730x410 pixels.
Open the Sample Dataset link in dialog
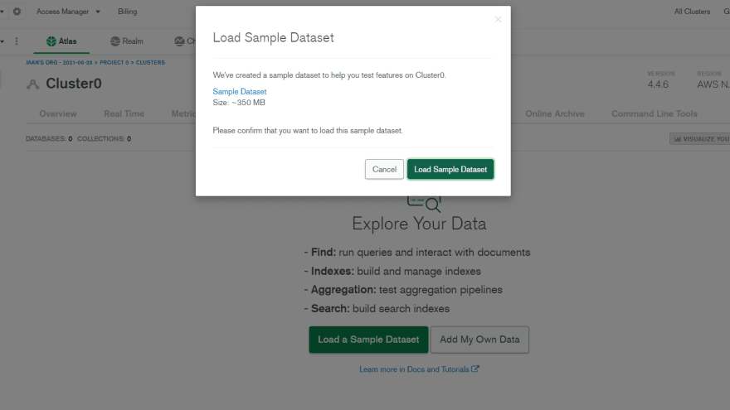(239, 92)
